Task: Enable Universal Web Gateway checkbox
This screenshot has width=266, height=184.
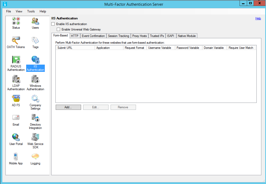Action: 59,29
